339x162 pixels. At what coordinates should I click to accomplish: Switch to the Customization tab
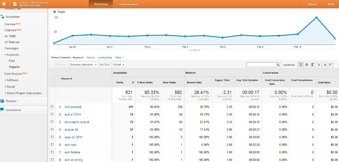(x=128, y=4)
